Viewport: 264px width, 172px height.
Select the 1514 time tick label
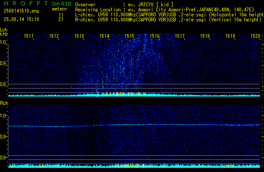(104, 36)
